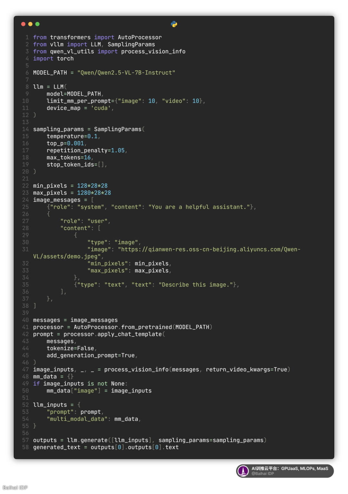The image size is (348, 494).
Task: Click 'llm.generate' on line 57
Action: [x=87, y=440]
